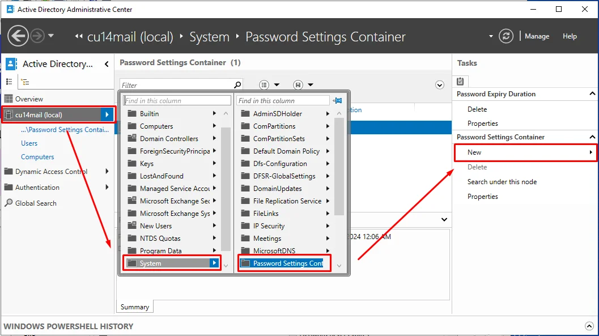Switch navigation pane to tree view
Screen dimensions: 599x336
(x=25, y=82)
